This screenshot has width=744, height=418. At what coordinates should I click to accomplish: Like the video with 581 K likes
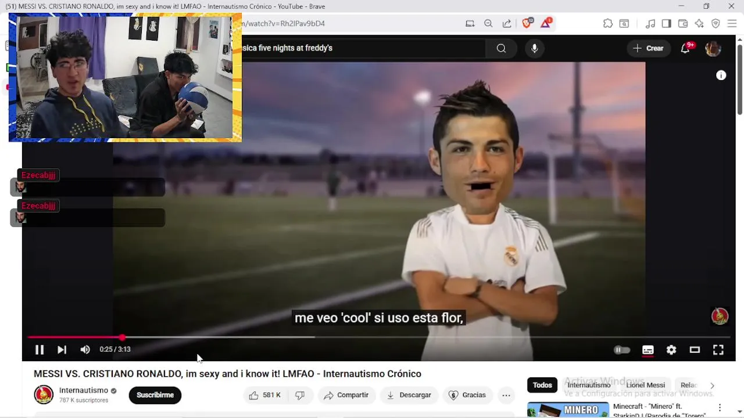tap(265, 395)
